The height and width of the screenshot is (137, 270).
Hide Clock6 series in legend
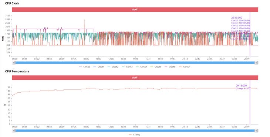point(170,67)
